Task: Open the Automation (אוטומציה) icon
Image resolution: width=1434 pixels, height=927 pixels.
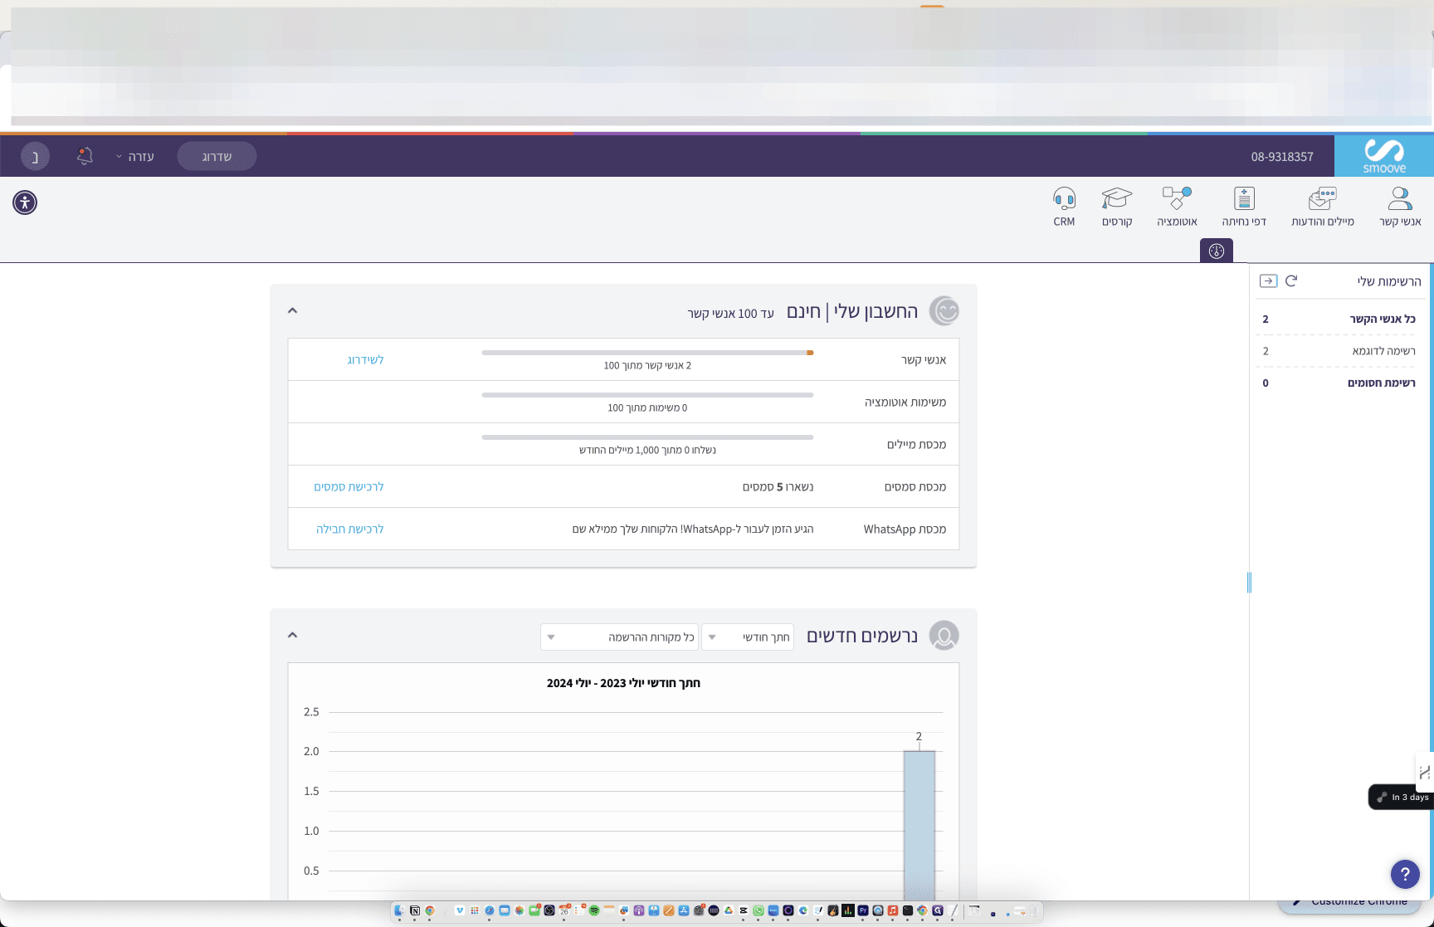Action: pyautogui.click(x=1177, y=207)
